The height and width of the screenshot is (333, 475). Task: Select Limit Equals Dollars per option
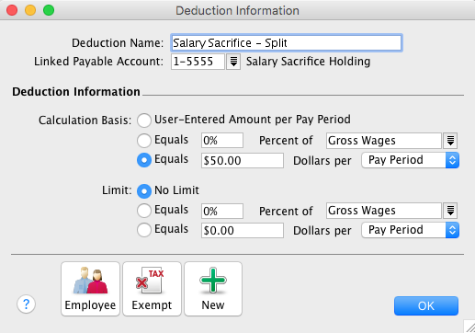point(144,230)
